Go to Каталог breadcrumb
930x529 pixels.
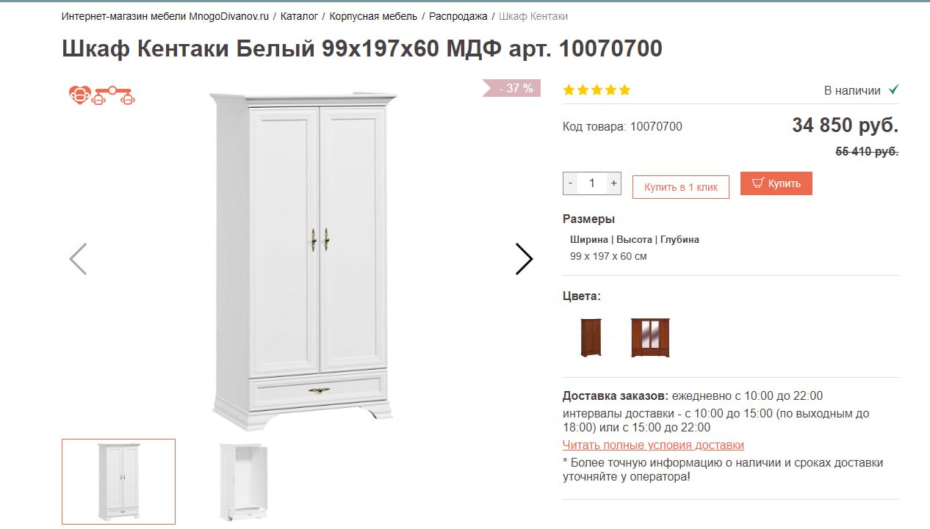coord(300,16)
